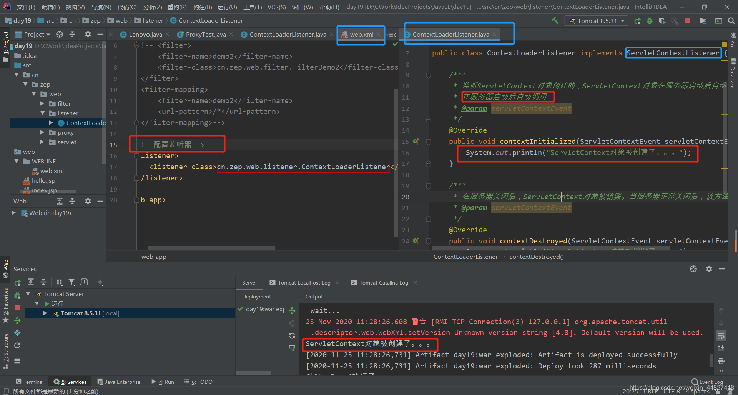This screenshot has width=738, height=395.
Task: Expand the proxy folder in the project tree
Action: (42, 132)
